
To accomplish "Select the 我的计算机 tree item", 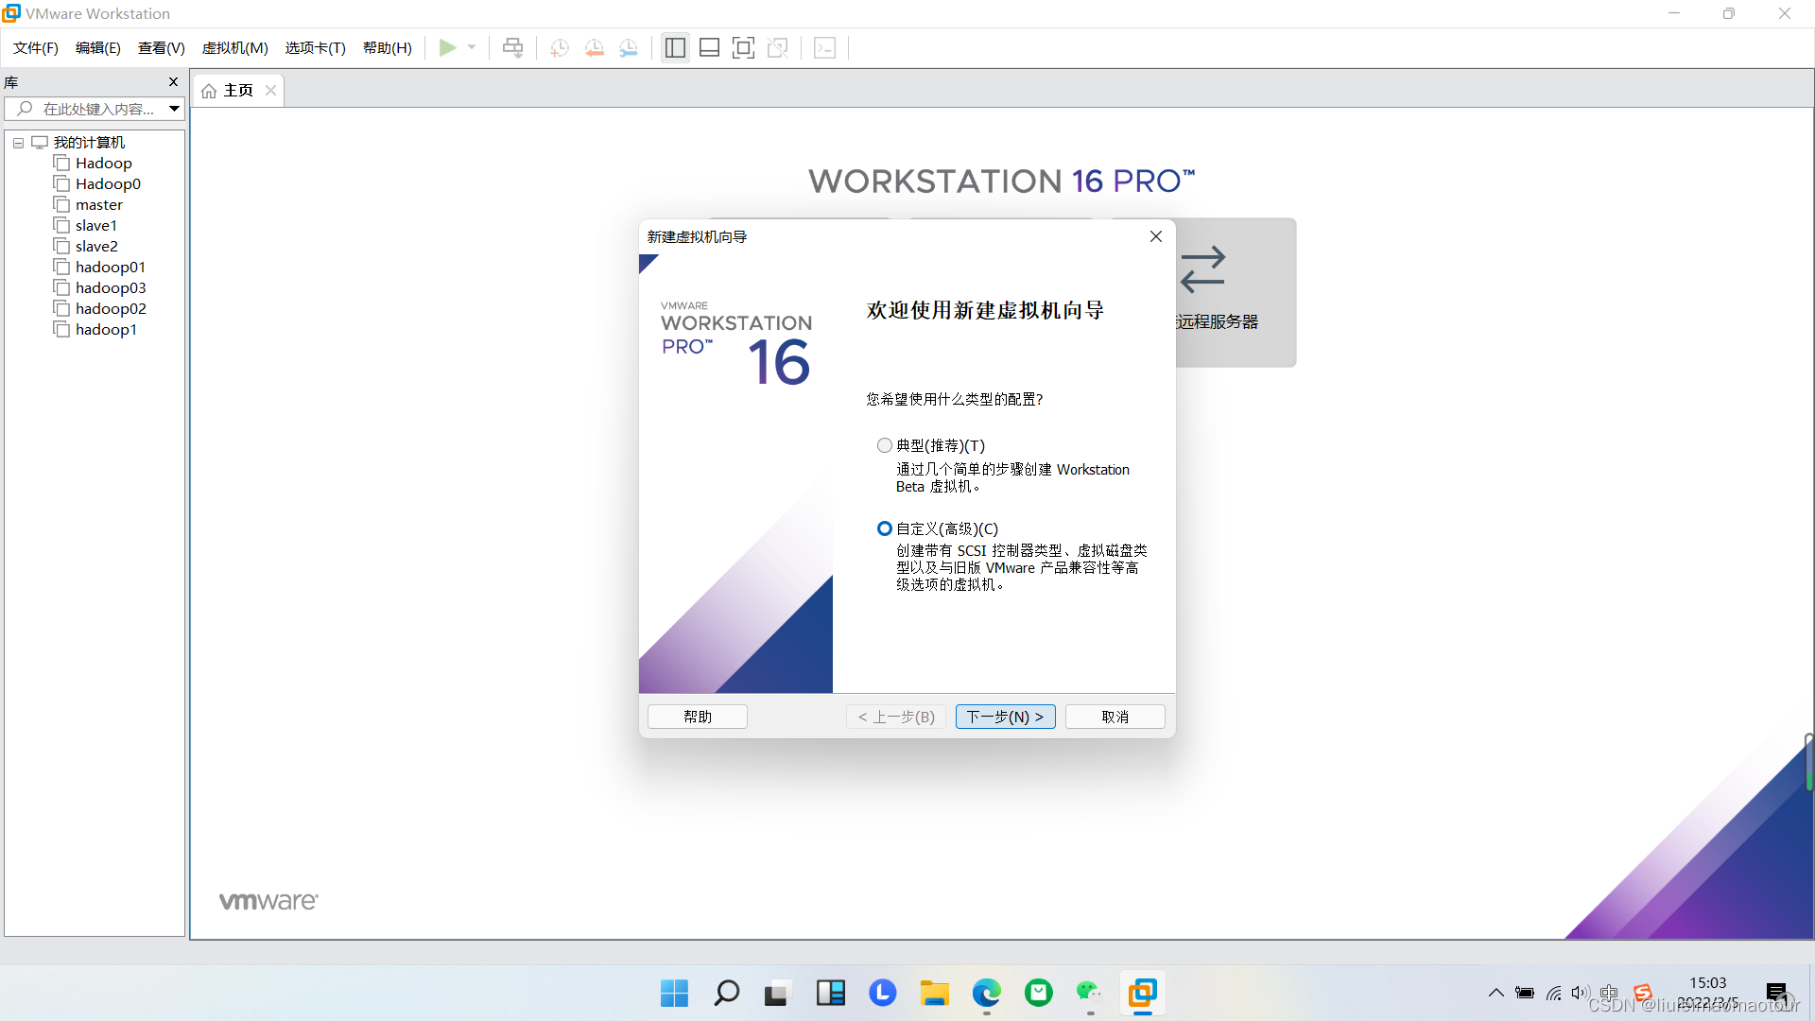I will (89, 143).
